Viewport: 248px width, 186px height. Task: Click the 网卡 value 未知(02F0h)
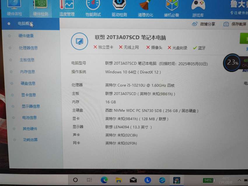[121, 143]
